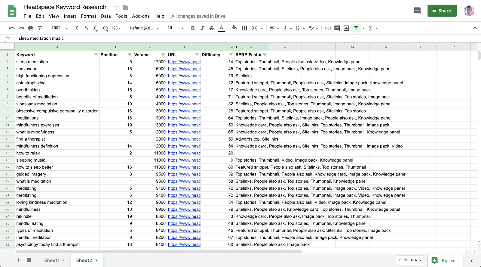The height and width of the screenshot is (267, 481).
Task: Decrease decimal places
Action: point(95,28)
